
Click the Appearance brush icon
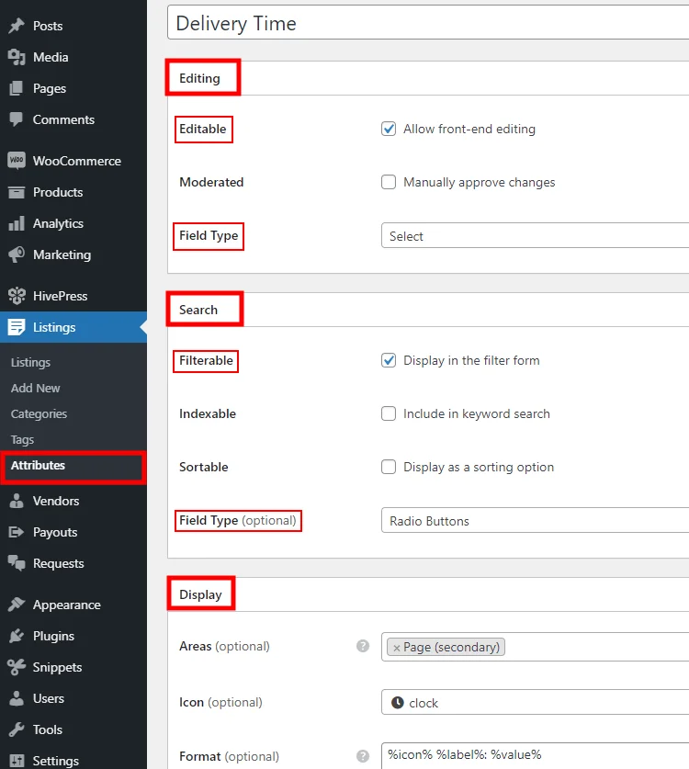tap(17, 605)
